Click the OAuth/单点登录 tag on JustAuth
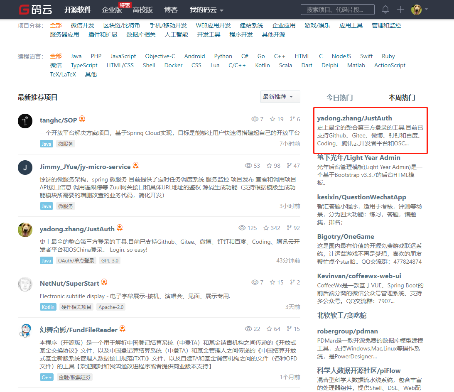 (x=76, y=260)
